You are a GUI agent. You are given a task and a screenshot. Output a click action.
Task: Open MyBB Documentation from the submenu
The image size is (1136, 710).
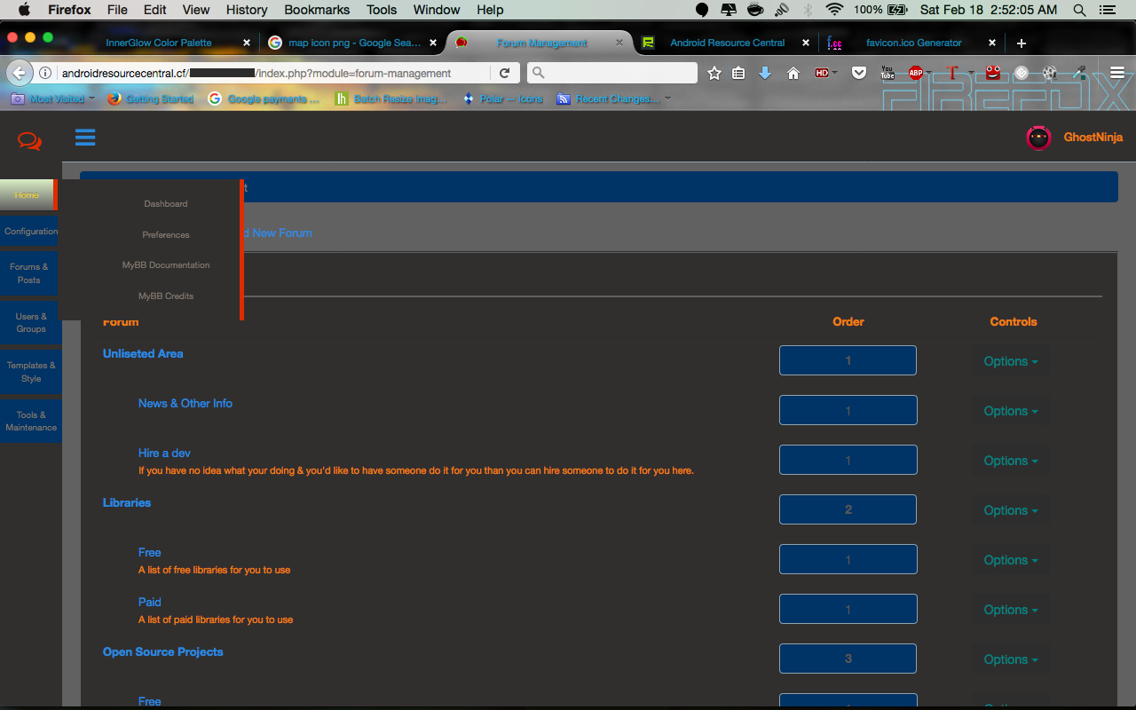click(166, 265)
